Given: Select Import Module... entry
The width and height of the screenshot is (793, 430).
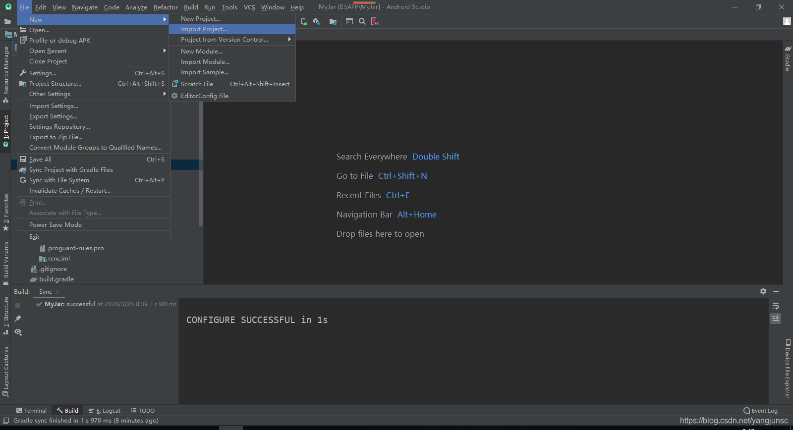Looking at the screenshot, I should tap(232, 62).
